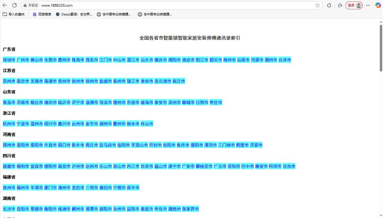
Task: Select the 驻马店市 link
Action: [108, 145]
